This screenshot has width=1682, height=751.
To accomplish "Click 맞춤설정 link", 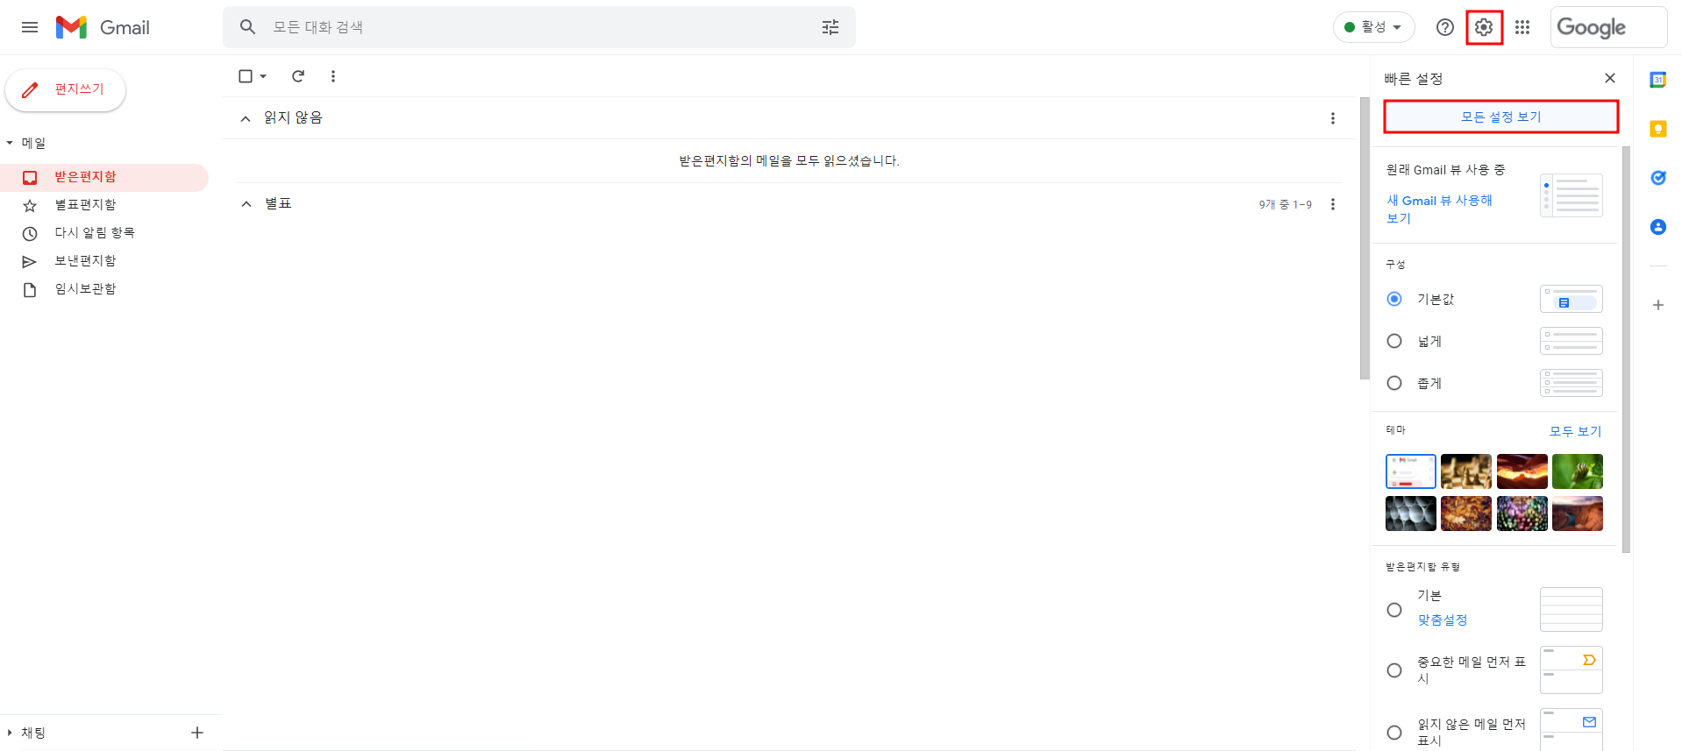I will pyautogui.click(x=1443, y=620).
